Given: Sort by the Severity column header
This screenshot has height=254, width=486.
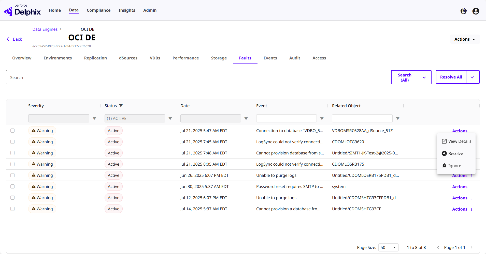Looking at the screenshot, I should pos(36,106).
